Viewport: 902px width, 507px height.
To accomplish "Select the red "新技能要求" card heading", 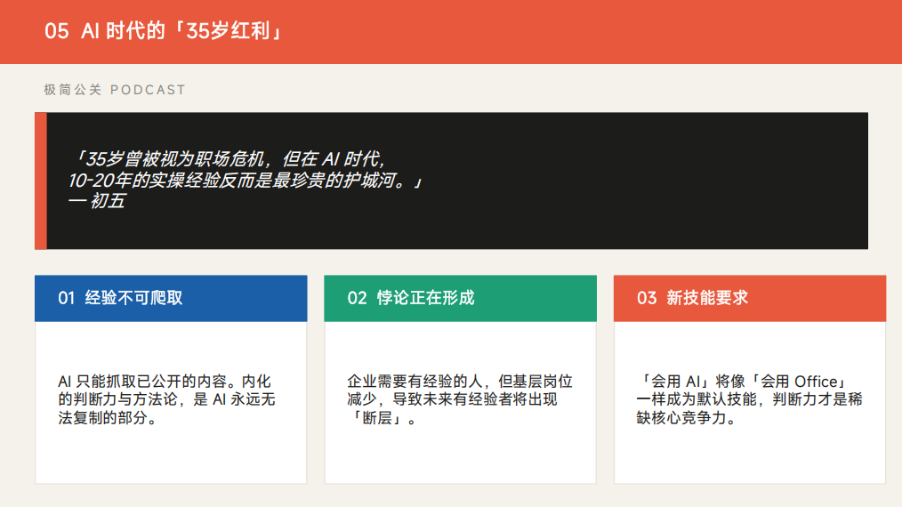I will 707,298.
